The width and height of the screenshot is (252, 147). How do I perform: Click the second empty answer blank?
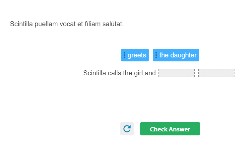216,73
